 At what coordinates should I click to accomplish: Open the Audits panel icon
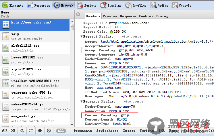click(x=153, y=5)
